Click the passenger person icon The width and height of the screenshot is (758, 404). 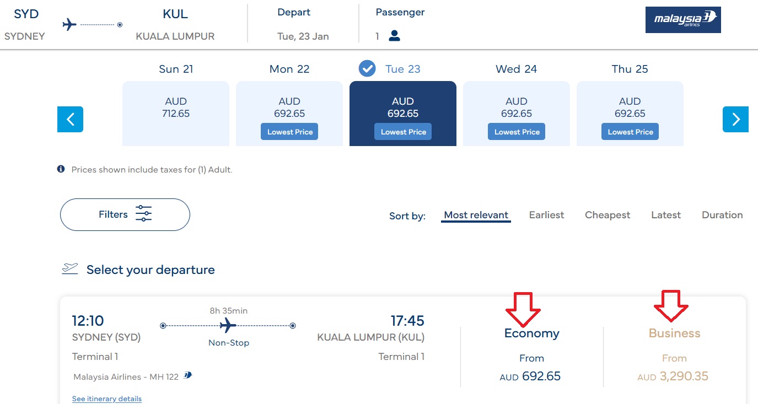coord(394,36)
